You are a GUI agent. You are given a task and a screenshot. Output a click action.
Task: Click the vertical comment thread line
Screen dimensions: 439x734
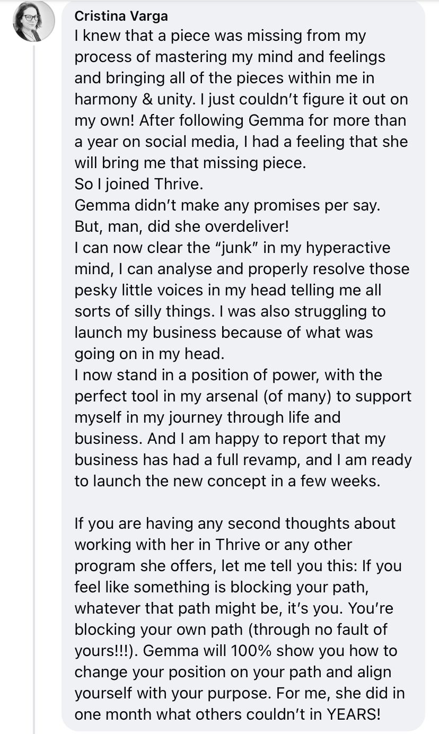34,371
